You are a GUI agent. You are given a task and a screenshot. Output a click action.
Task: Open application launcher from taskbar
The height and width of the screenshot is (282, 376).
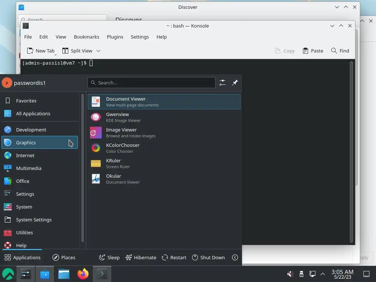pos(8,274)
